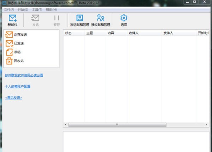Sort by the 收件人 column header
Screen dimensions: 212x152
pos(145,33)
